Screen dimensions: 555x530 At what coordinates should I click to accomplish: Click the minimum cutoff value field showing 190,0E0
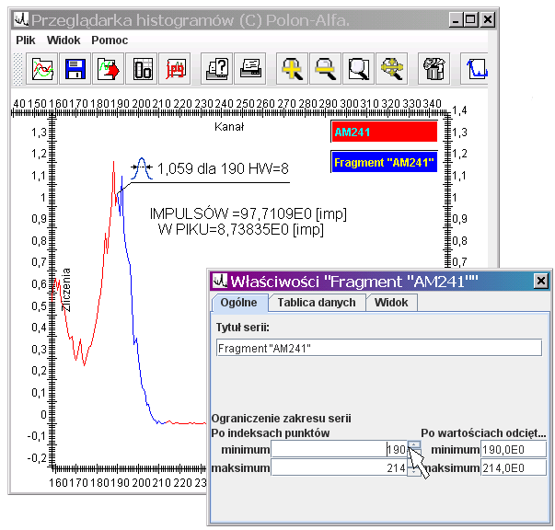515,450
